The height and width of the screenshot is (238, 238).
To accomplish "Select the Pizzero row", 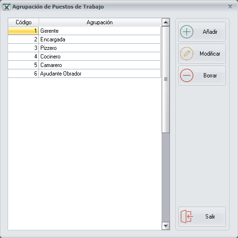I will coord(84,48).
